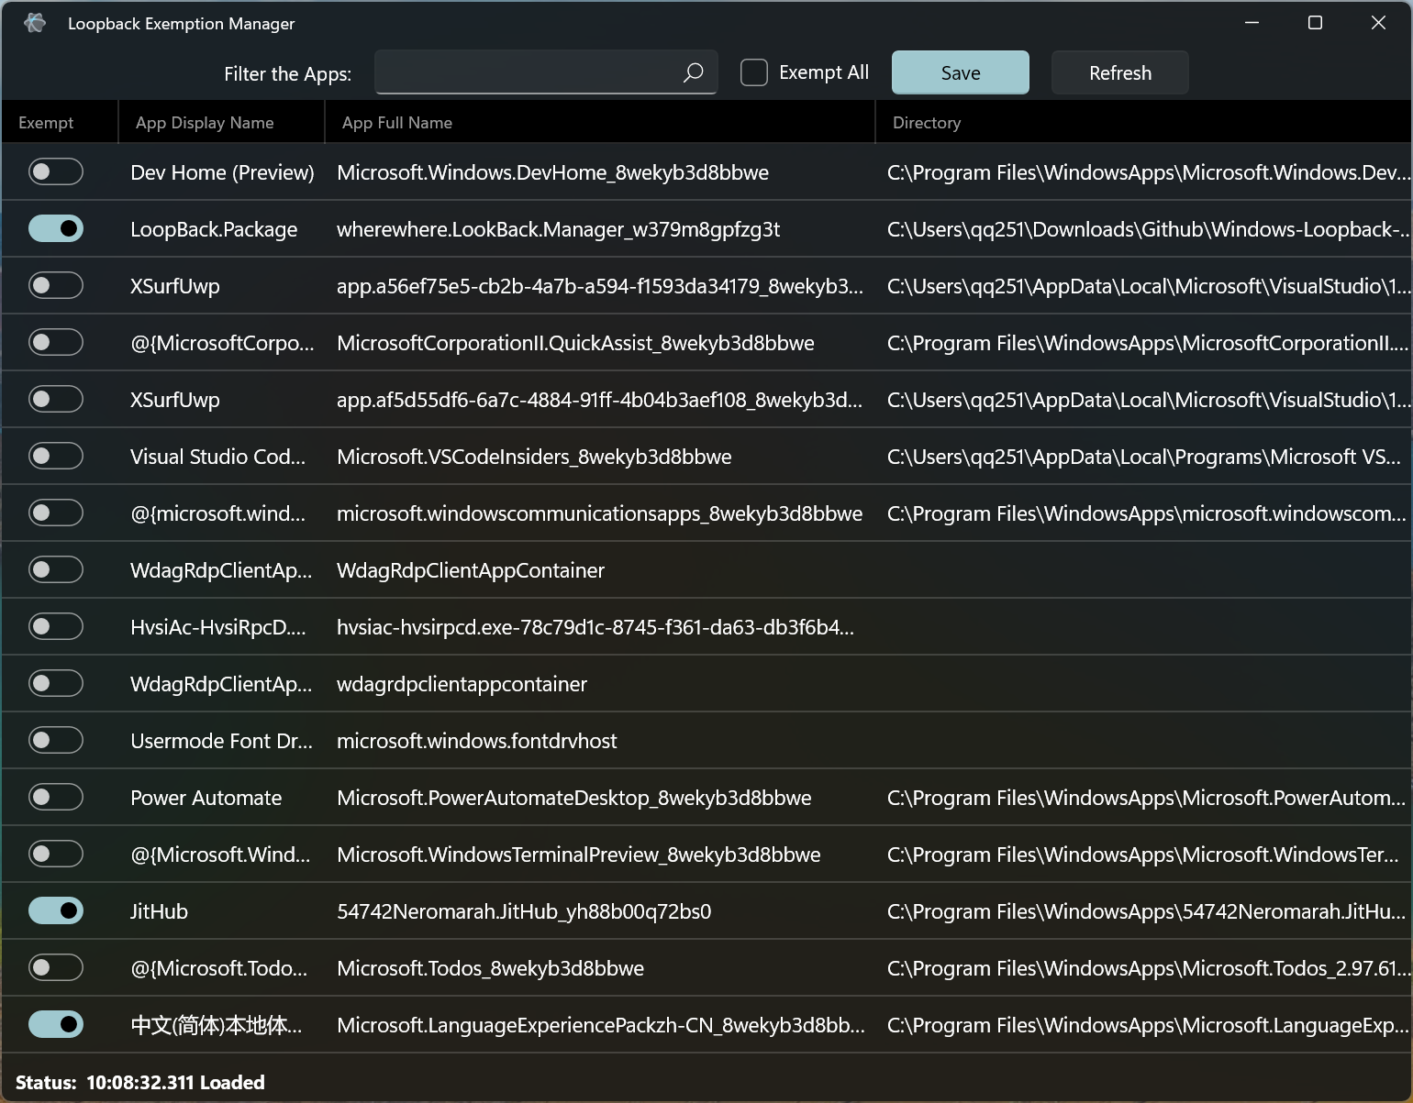This screenshot has width=1413, height=1103.
Task: Click 54742Neromarah.JitHub_yh88b00q72bs0 full name
Action: [524, 911]
